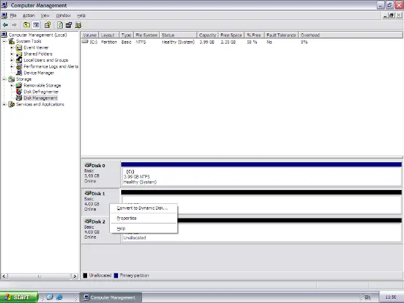The image size is (404, 303).
Task: Click the Back arrow toolbar icon
Action: coord(5,25)
